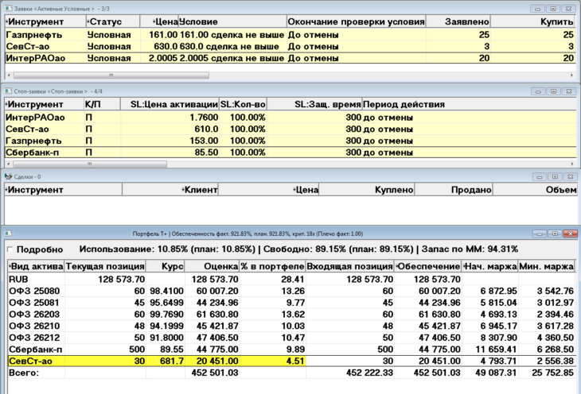The image size is (581, 394).
Task: Click Текущая позиция column header
Action: (105, 266)
